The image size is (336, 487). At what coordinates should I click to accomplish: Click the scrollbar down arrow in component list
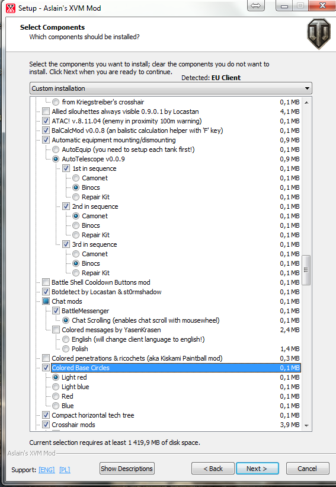point(306,425)
